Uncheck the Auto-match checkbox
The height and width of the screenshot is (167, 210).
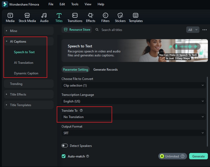pos(64,156)
